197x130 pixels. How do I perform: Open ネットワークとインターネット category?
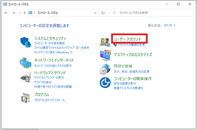54,60
